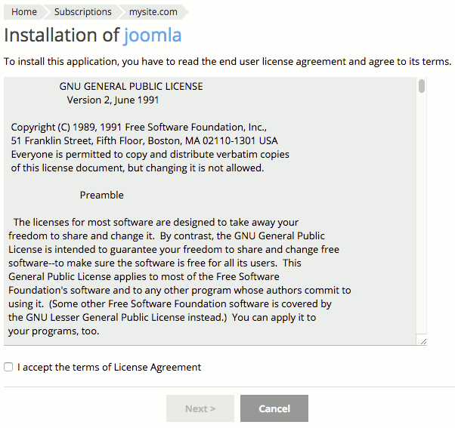Click the joomla link in heading
Screen dimensions: 455x428
[152, 35]
